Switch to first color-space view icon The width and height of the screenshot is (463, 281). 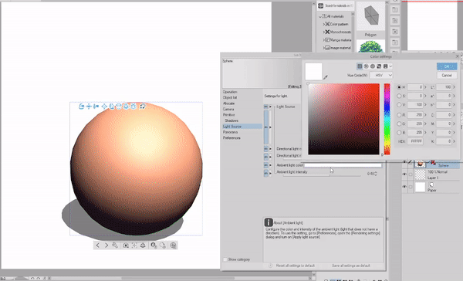(360, 66)
